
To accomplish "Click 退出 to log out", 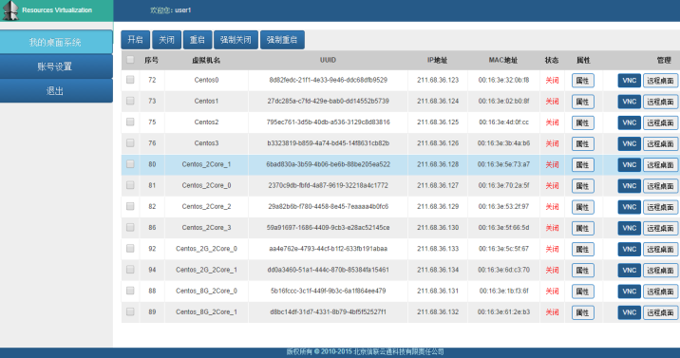I will (55, 90).
